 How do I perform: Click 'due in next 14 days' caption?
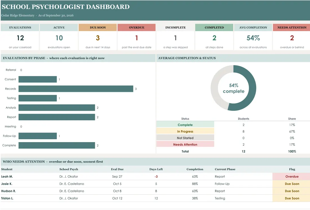[x=98, y=47]
